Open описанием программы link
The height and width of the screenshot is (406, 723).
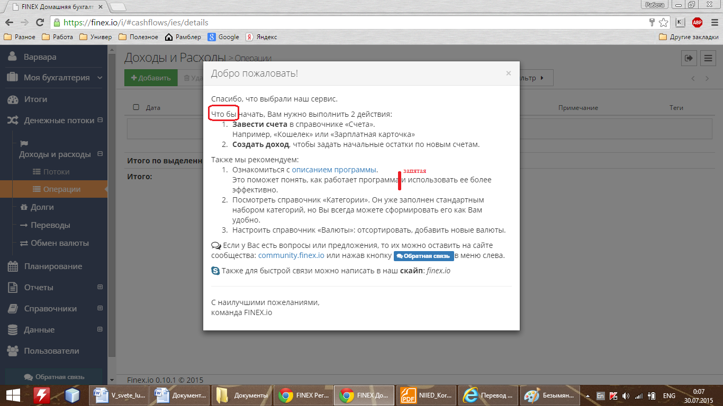point(334,170)
